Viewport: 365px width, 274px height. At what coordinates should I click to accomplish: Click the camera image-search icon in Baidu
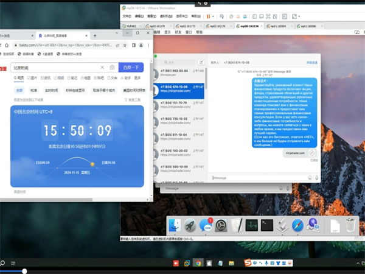click(112, 68)
